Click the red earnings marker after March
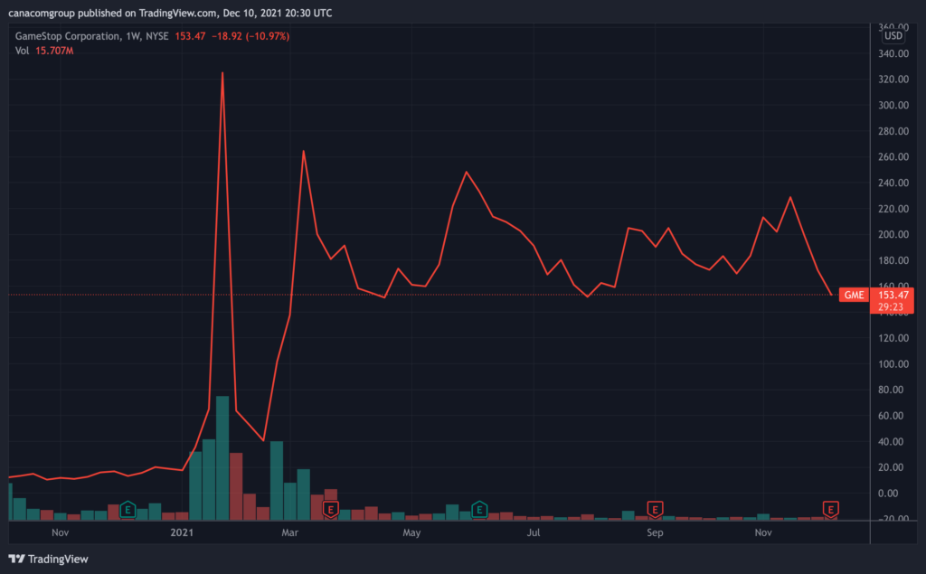 coord(331,510)
